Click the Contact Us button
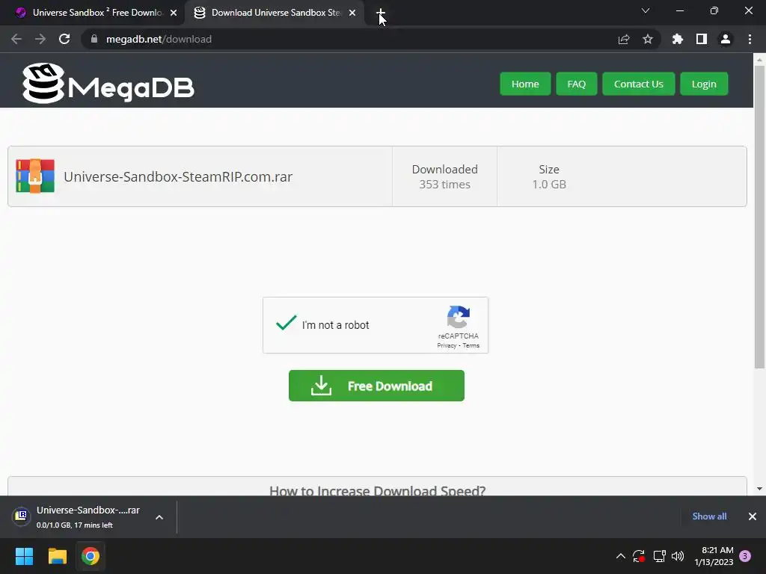 [639, 84]
